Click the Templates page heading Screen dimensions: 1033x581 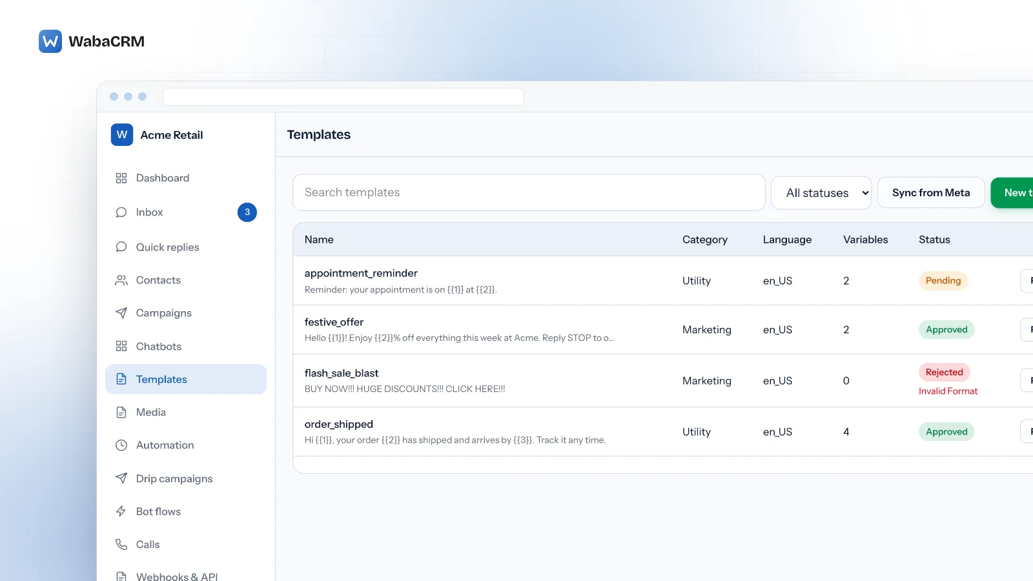click(x=319, y=135)
